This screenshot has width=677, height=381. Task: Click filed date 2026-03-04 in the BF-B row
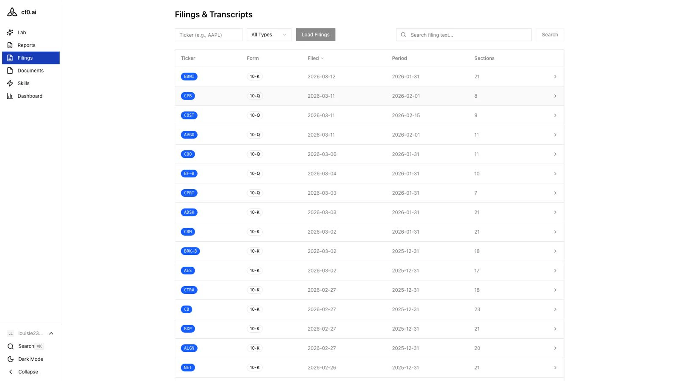322,174
